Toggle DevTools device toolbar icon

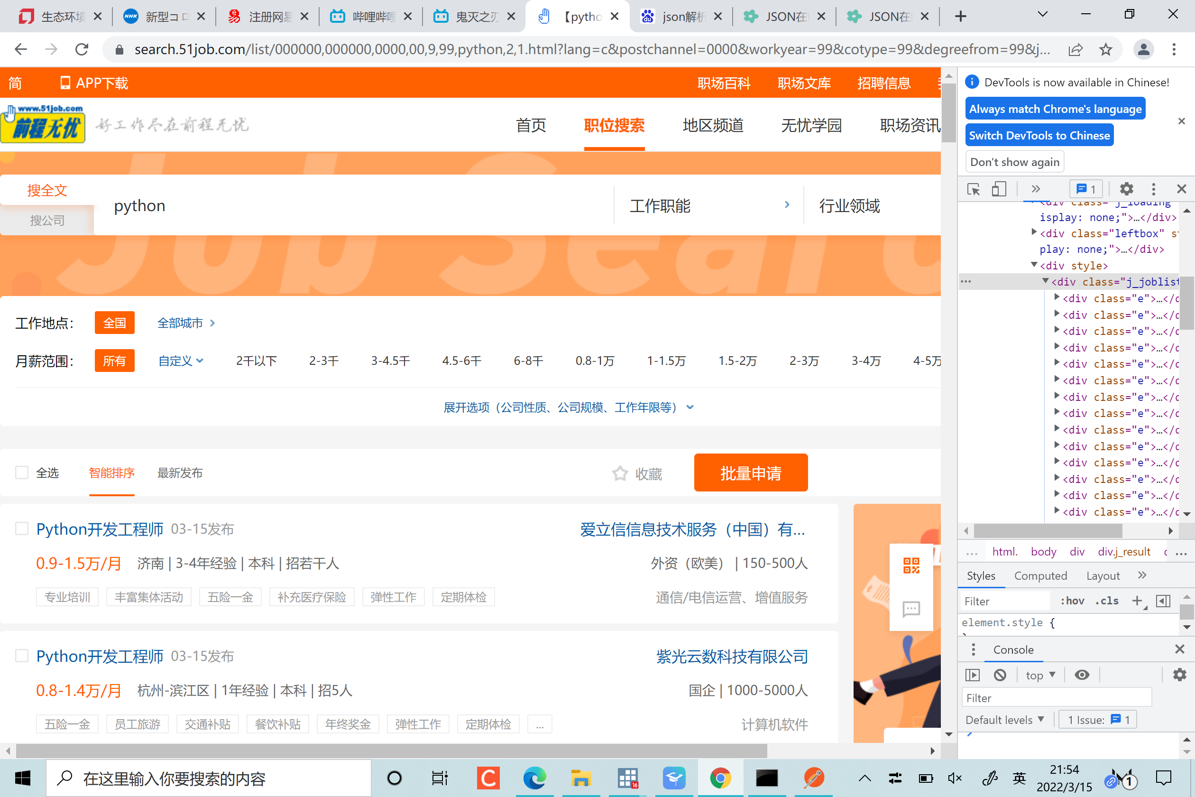[x=999, y=189]
